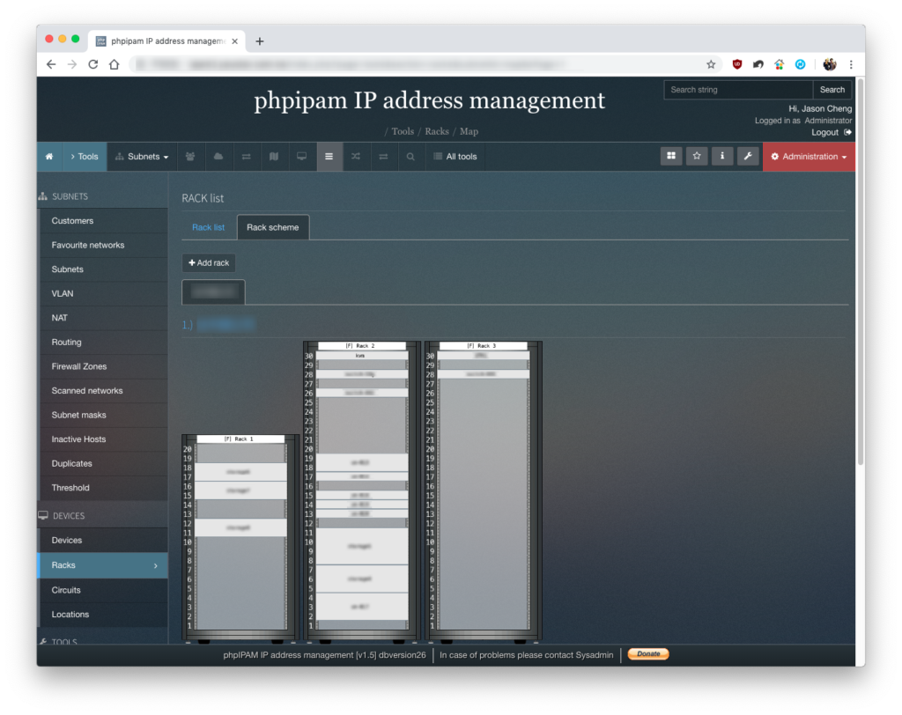The height and width of the screenshot is (715, 902).
Task: Open Scanned networks in the sidebar
Action: [103, 391]
